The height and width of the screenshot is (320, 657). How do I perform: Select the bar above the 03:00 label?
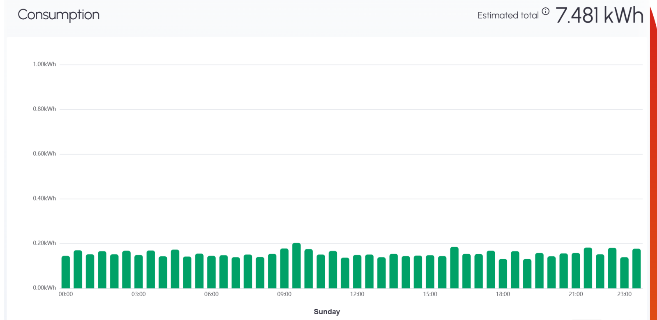tap(139, 272)
